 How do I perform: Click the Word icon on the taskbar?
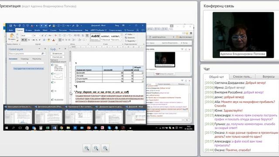coord(54,128)
